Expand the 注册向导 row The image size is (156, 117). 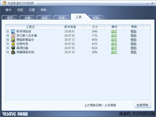(x=7, y=44)
